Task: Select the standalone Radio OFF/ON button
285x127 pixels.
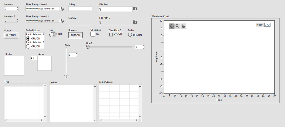Action: [x=130, y=35]
